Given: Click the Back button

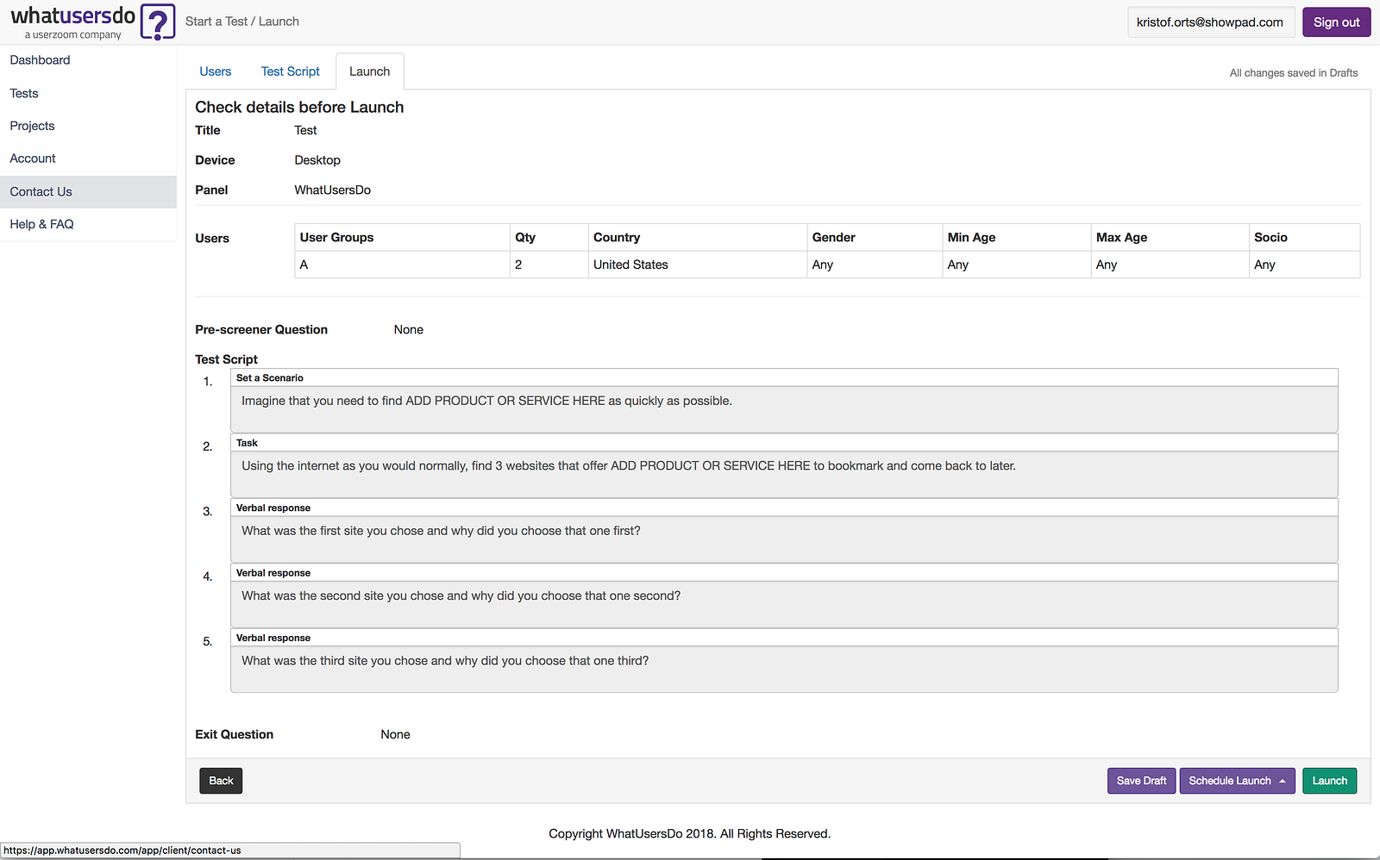Looking at the screenshot, I should pyautogui.click(x=221, y=781).
